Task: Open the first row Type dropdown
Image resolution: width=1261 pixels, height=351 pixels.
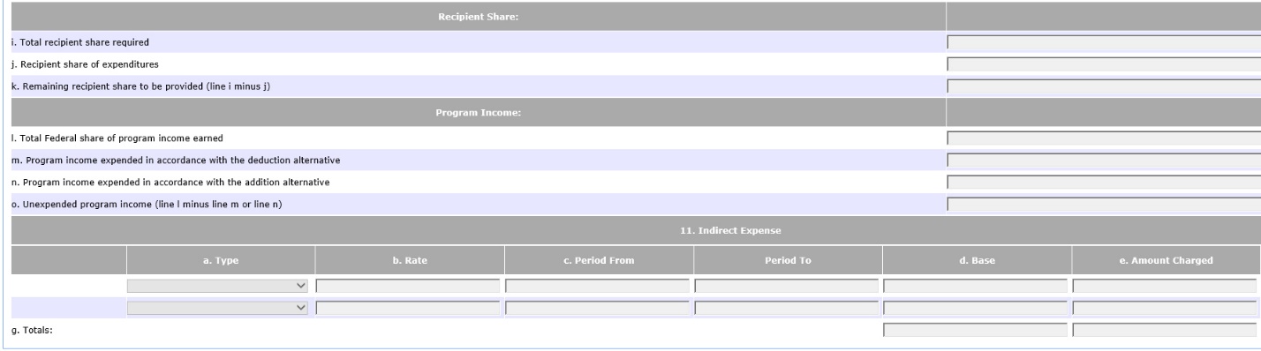Action: pyautogui.click(x=218, y=286)
